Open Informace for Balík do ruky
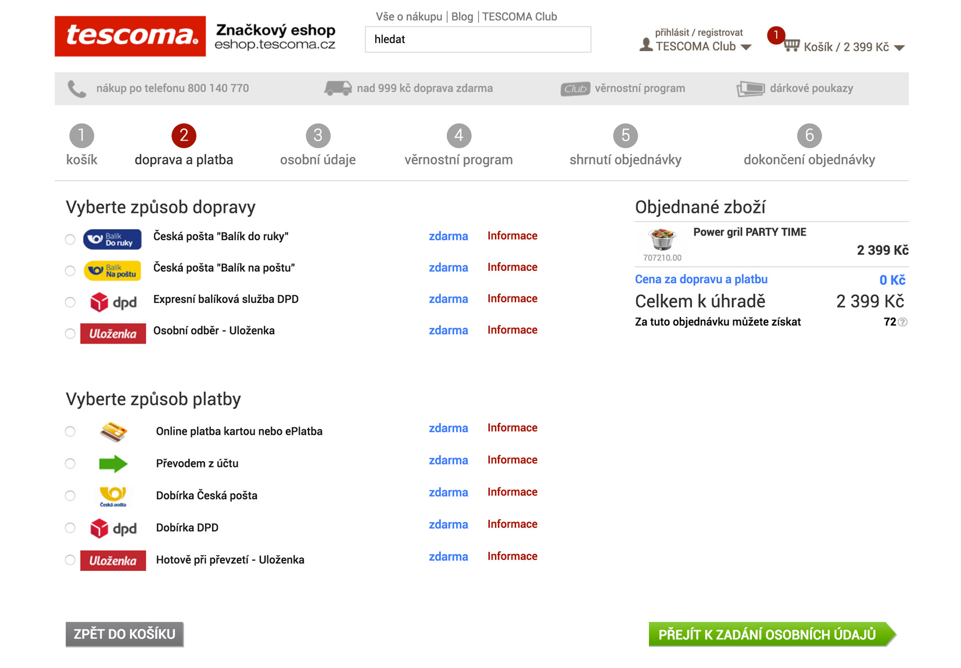961x668 pixels. pyautogui.click(x=512, y=236)
